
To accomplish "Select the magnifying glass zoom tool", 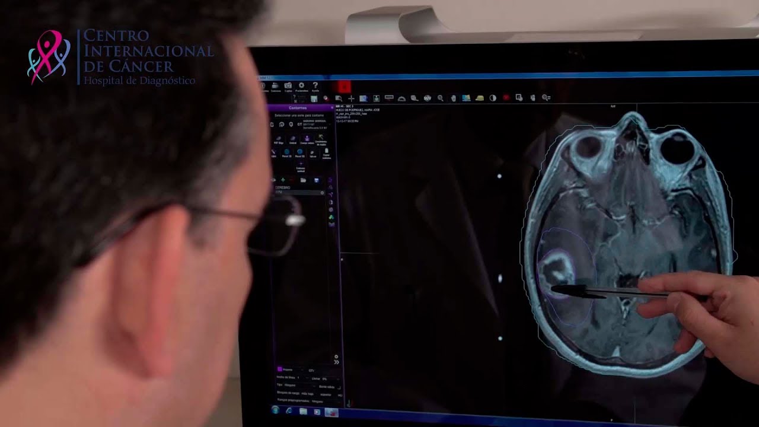I will coord(441,98).
